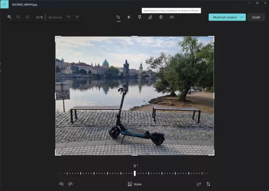
Task: Fit image to window icon
Action: point(27,17)
